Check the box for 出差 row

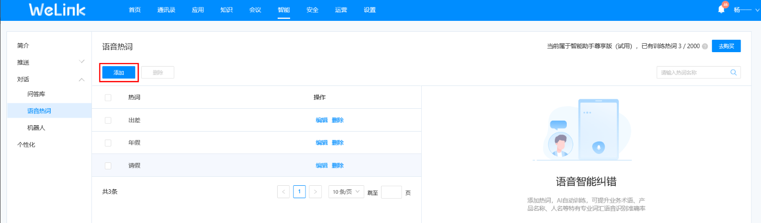click(108, 120)
